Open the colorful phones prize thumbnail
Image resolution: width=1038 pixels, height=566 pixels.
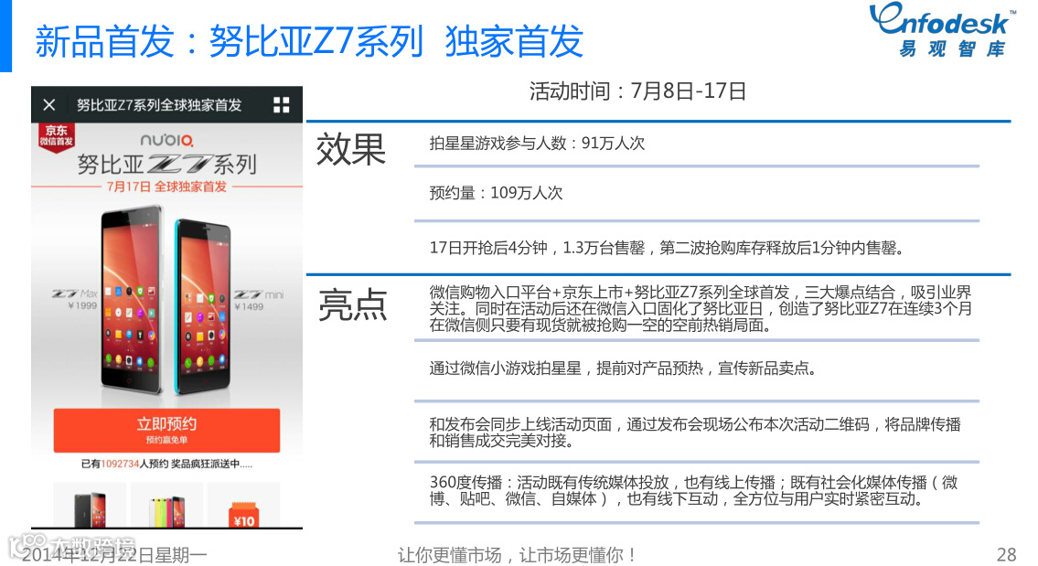click(166, 506)
